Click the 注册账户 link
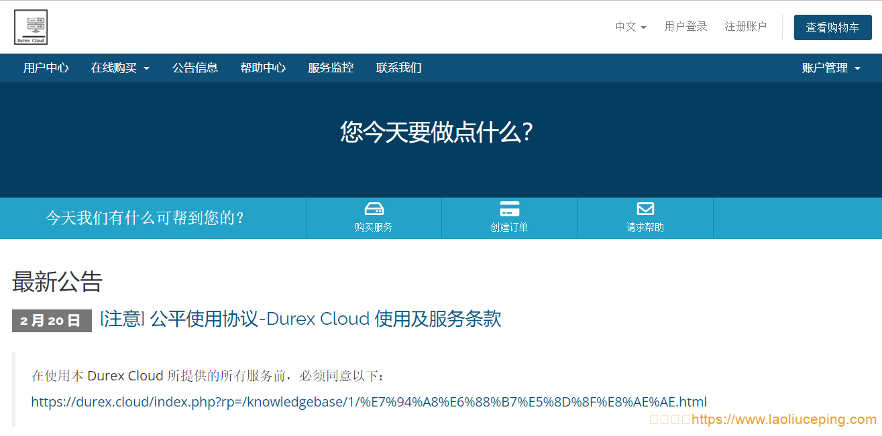This screenshot has width=882, height=436. [746, 27]
